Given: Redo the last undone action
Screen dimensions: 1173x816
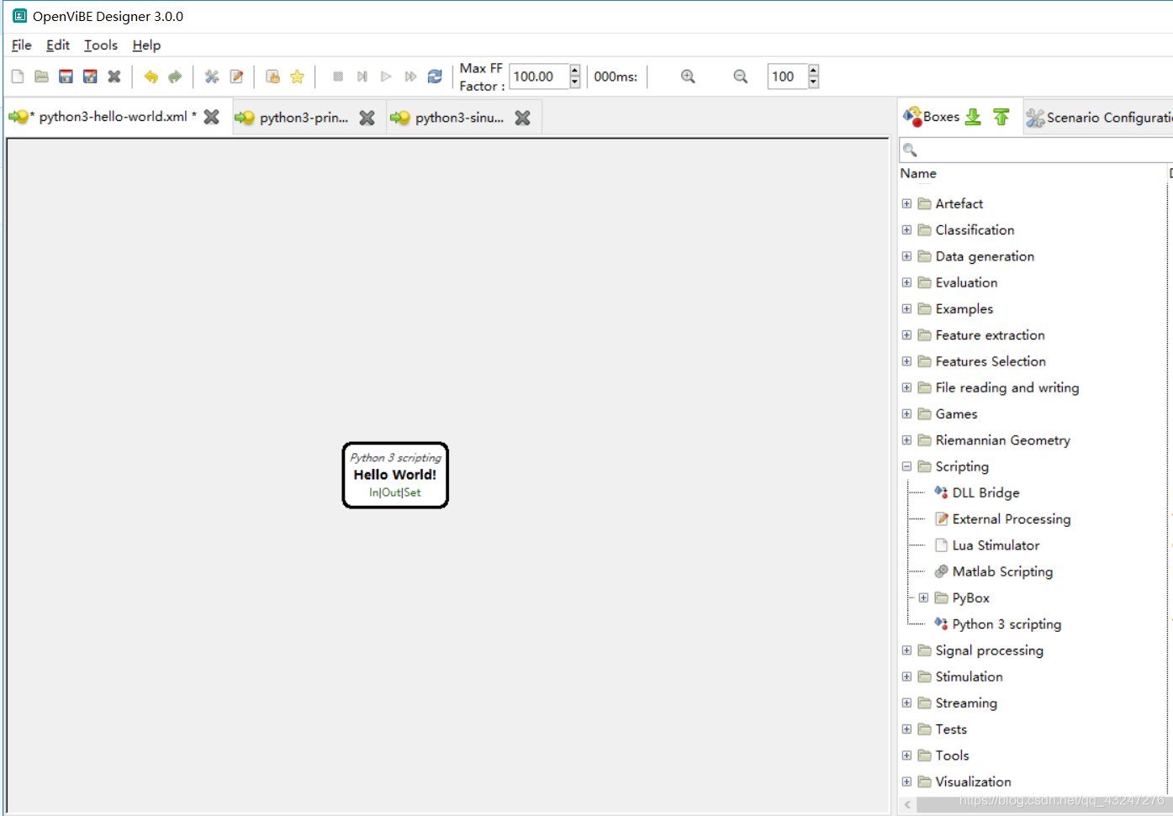Looking at the screenshot, I should click(175, 76).
